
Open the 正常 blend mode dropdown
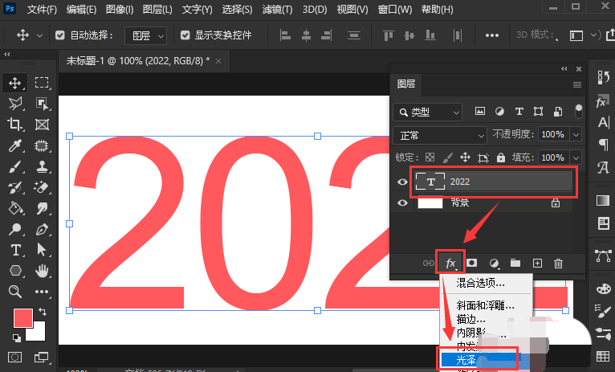coord(440,135)
